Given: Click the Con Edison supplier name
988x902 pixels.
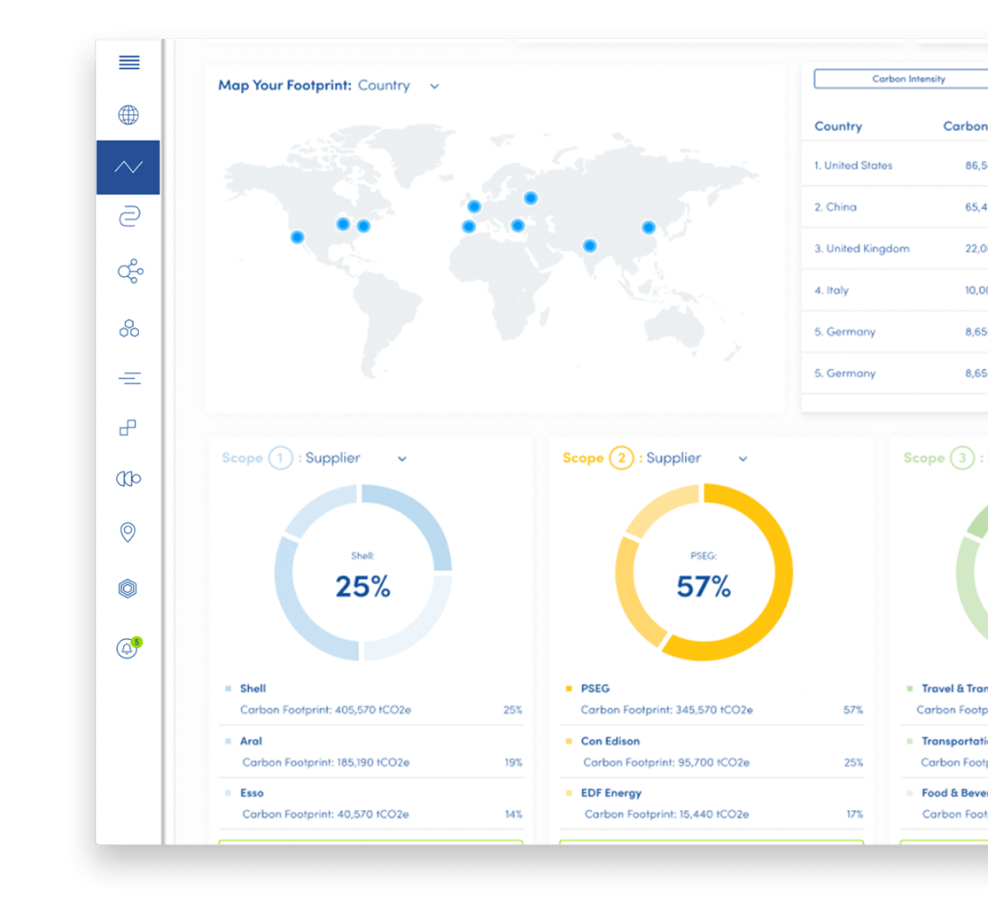Looking at the screenshot, I should [610, 741].
